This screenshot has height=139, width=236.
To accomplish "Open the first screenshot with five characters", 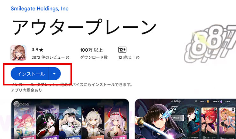I will [x=70, y=119].
